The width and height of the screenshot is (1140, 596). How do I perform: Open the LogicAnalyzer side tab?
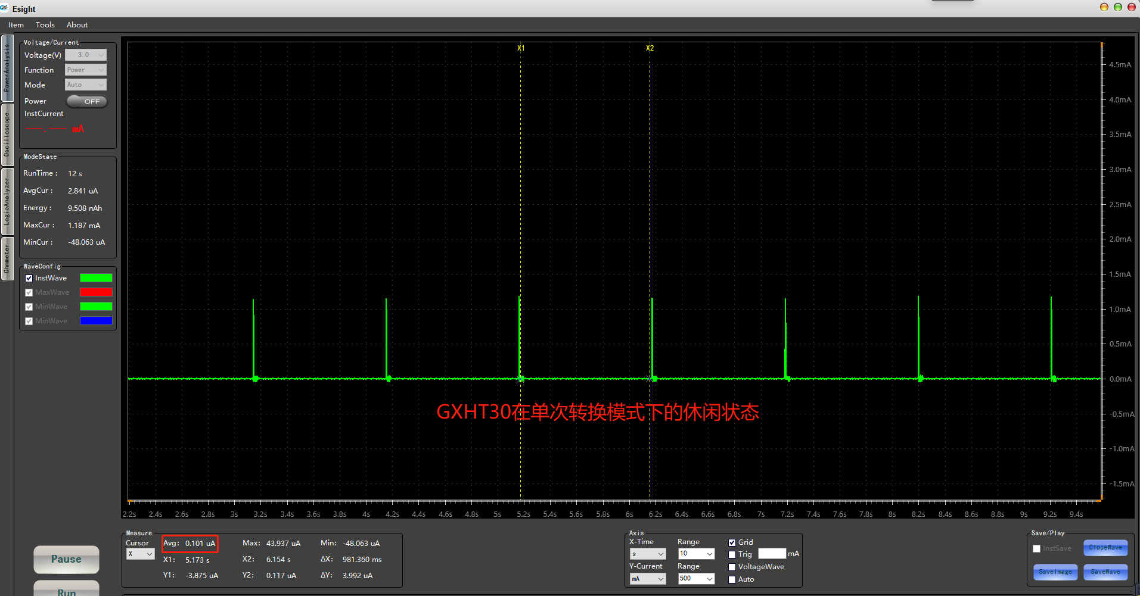(7, 201)
